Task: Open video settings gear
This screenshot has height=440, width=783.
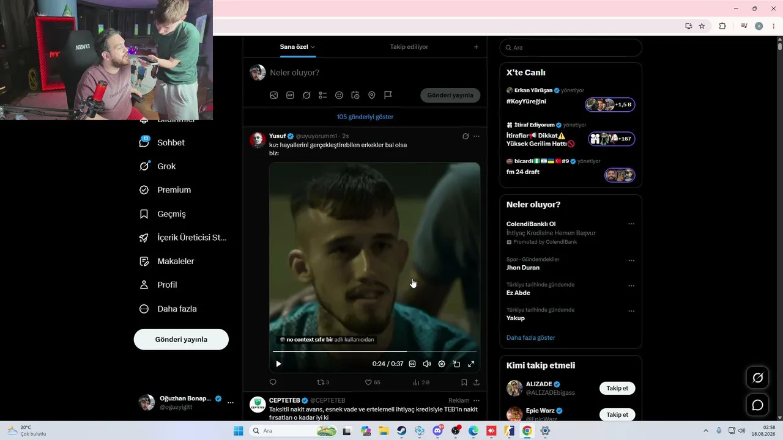Action: click(442, 364)
